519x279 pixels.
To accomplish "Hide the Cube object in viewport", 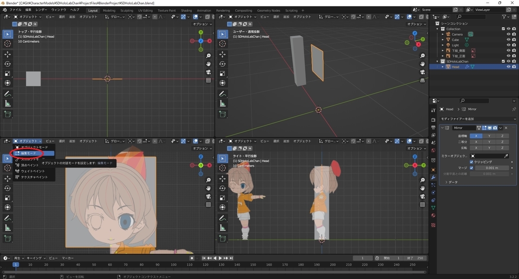I will (x=508, y=39).
